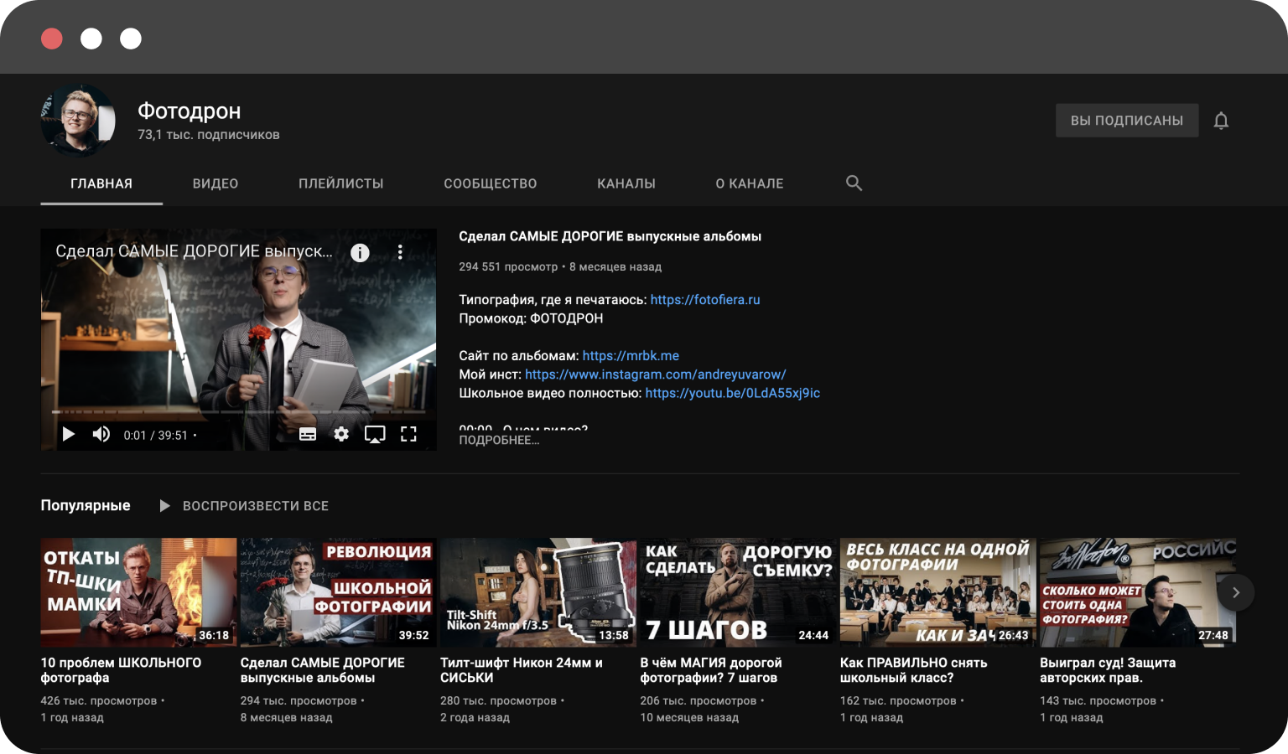The height and width of the screenshot is (754, 1288).
Task: Open the РЕВОЛЮЦИЯ ШКОЛЬНОЙ ФОТОГРАФИИ thumbnail
Action: tap(339, 592)
